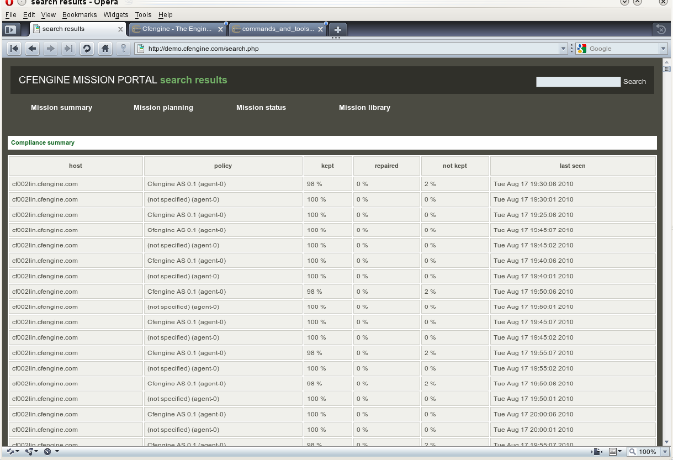Go back using the Back arrow
This screenshot has height=460, width=673.
pos(33,49)
